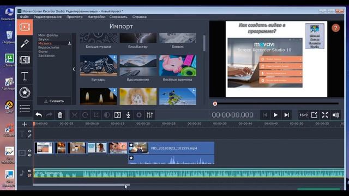
Task: Download music icon next to Музыка
Action: 69,43
